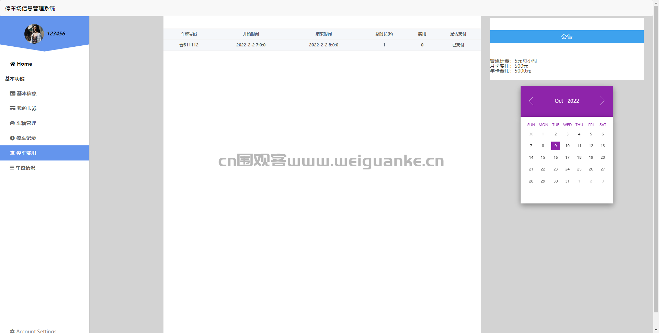Select day 31 in calendar

pos(567,181)
